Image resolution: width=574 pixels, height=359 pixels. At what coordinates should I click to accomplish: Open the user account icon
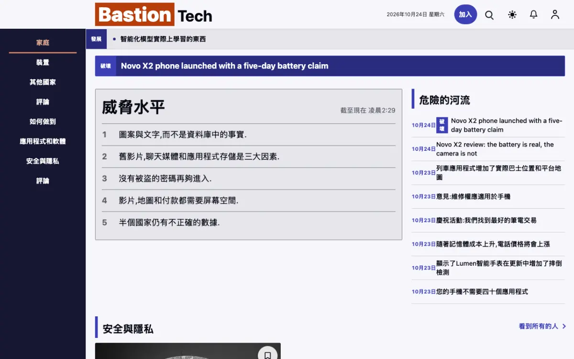click(x=555, y=15)
